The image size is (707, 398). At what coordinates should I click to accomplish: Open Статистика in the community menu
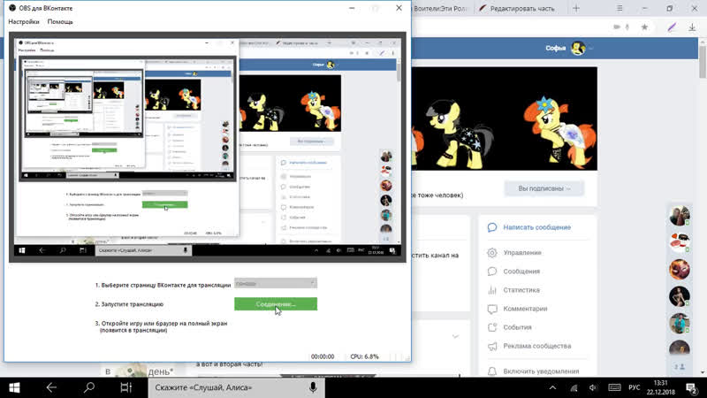click(x=521, y=290)
